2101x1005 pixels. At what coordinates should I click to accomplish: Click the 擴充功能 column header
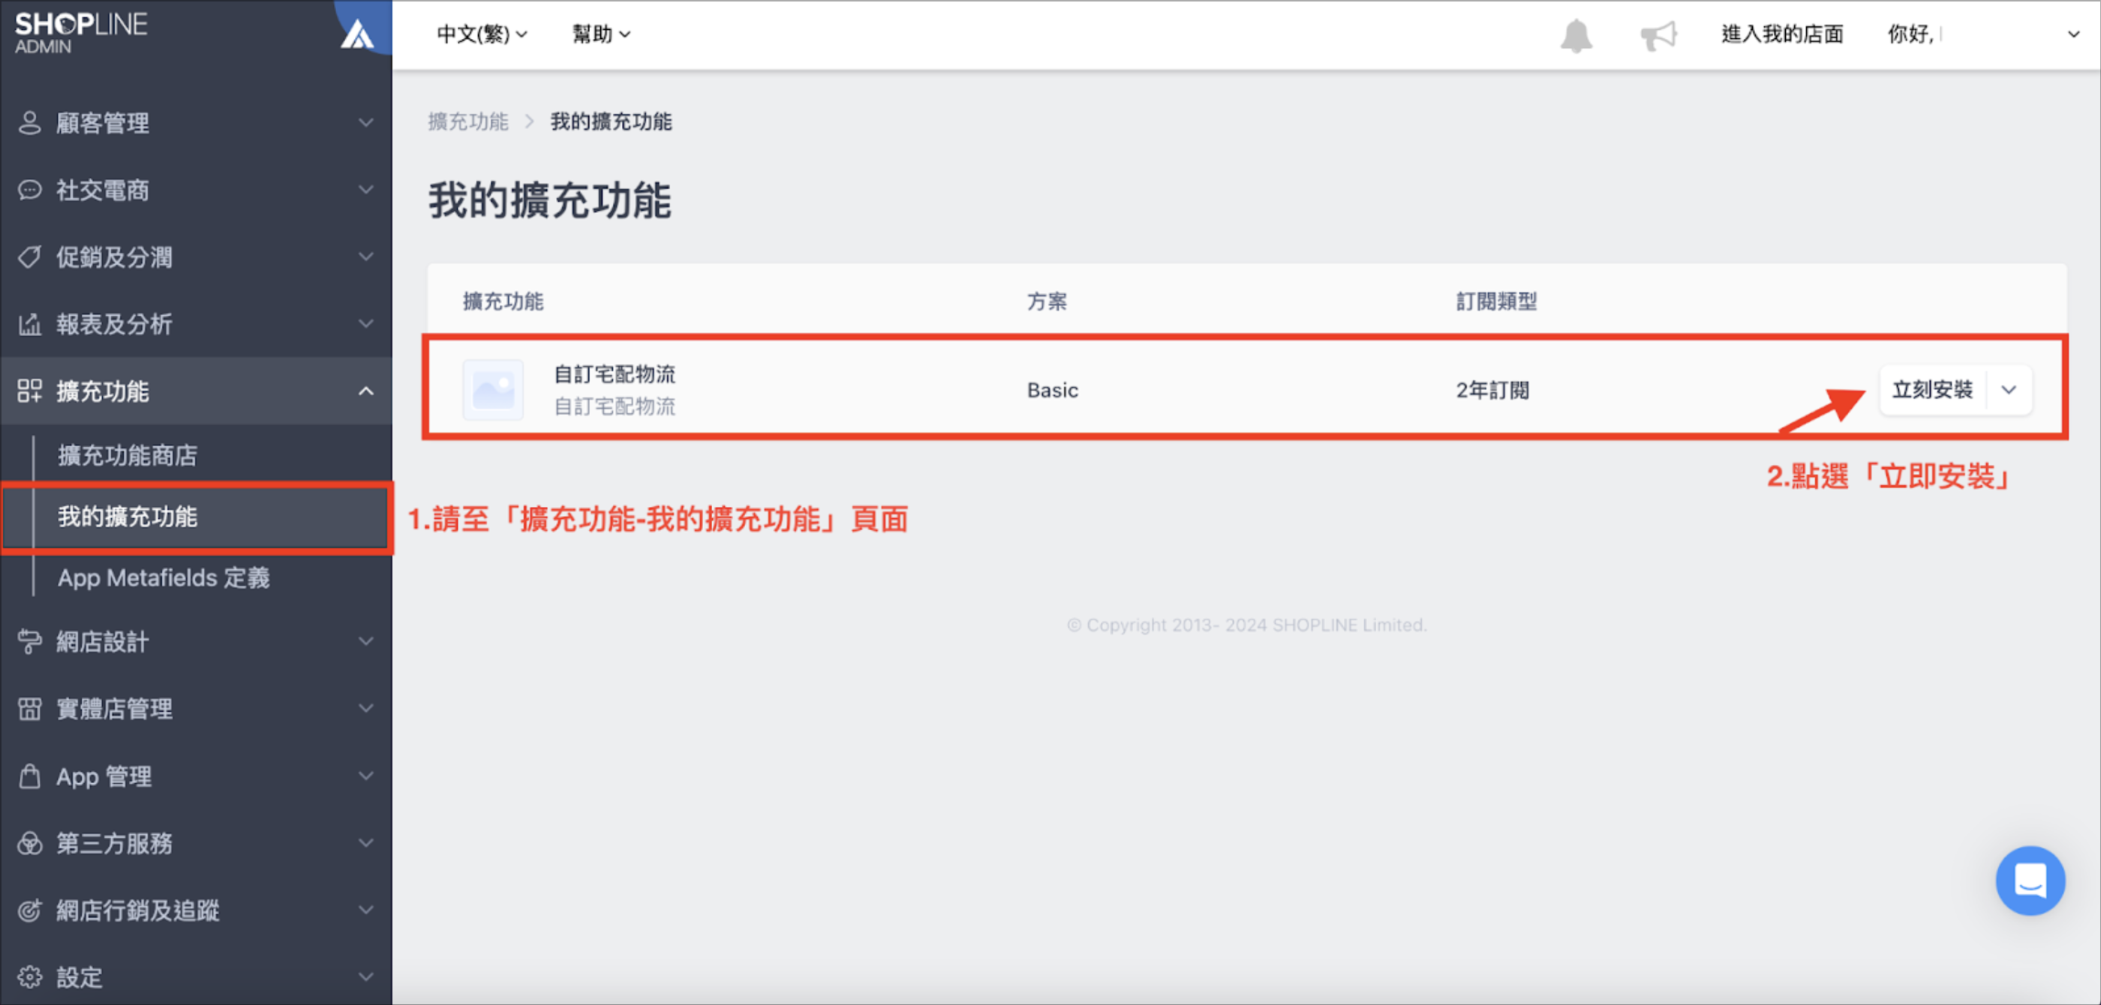click(x=503, y=301)
